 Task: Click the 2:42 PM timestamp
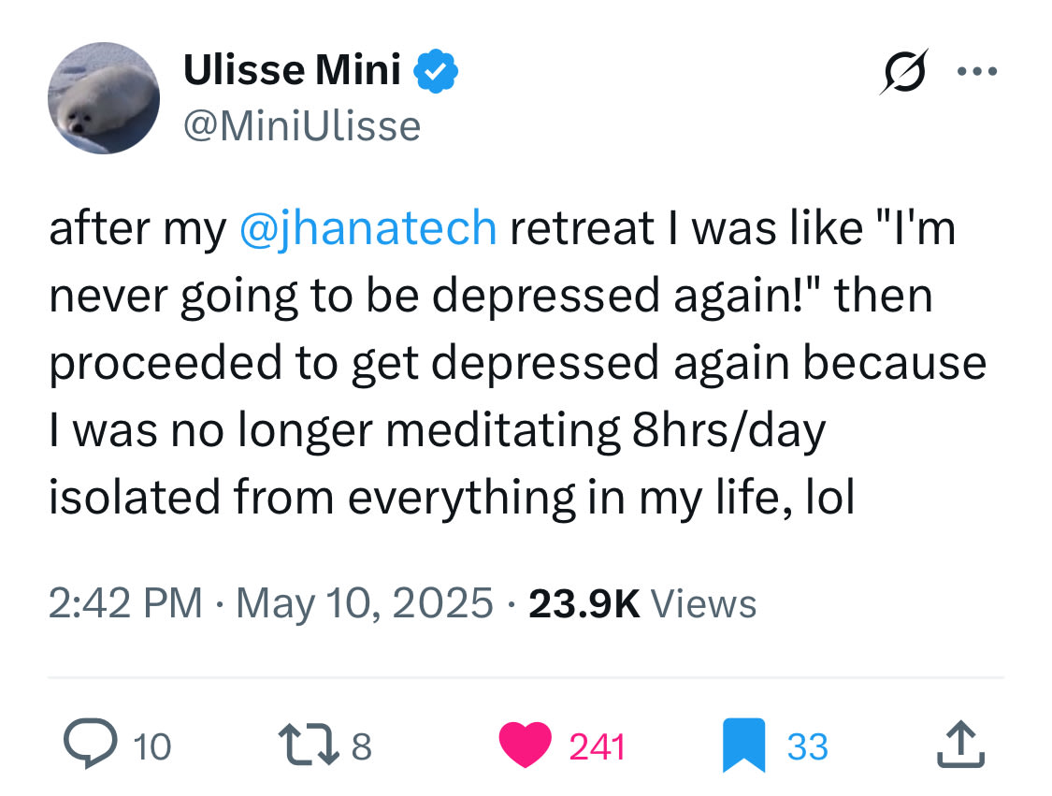tap(125, 602)
